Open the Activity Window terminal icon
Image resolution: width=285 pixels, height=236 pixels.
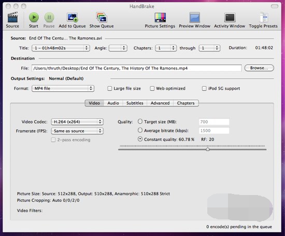(x=230, y=17)
